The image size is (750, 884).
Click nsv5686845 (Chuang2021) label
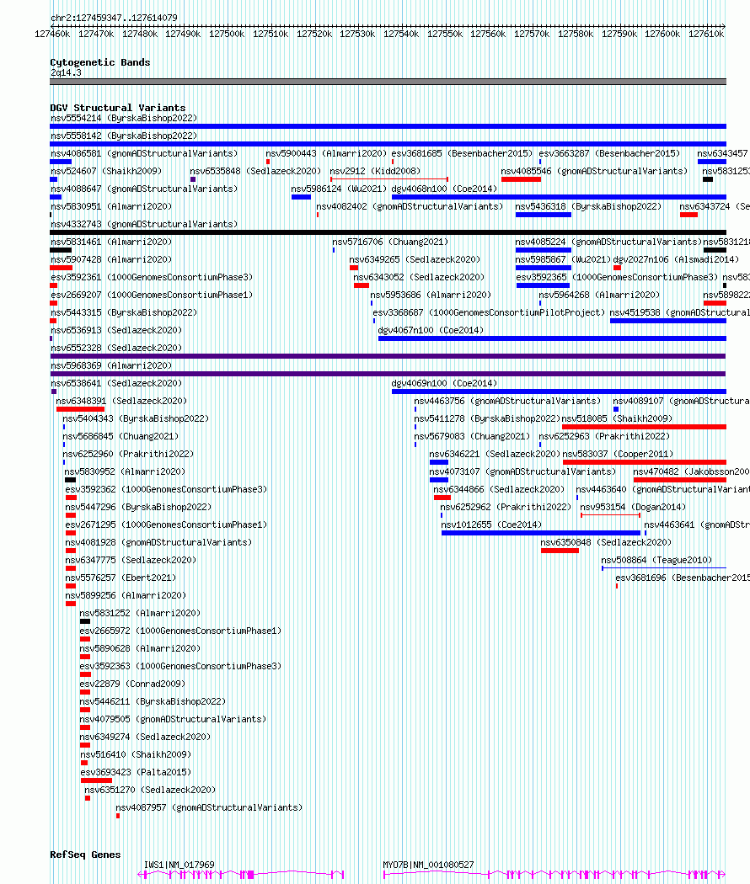tap(121, 436)
